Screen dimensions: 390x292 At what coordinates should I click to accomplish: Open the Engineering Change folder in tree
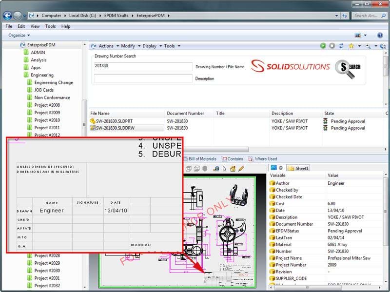click(x=53, y=82)
